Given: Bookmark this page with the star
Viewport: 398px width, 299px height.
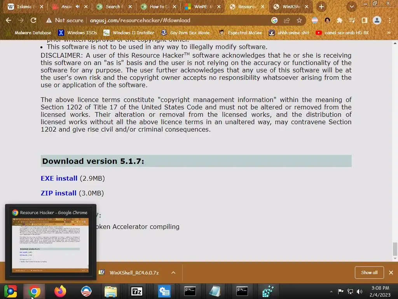Looking at the screenshot, I should tap(299, 20).
